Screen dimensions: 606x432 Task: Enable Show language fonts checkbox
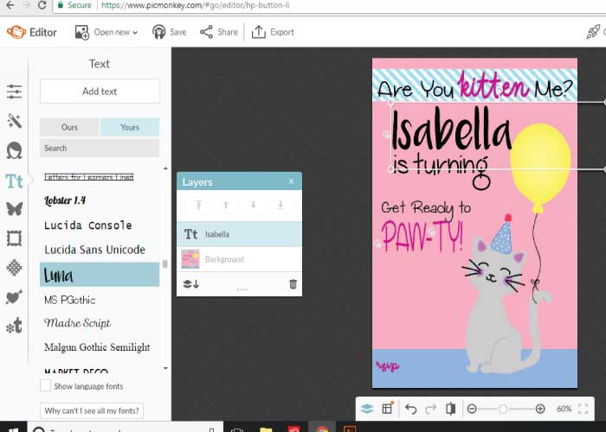(46, 385)
